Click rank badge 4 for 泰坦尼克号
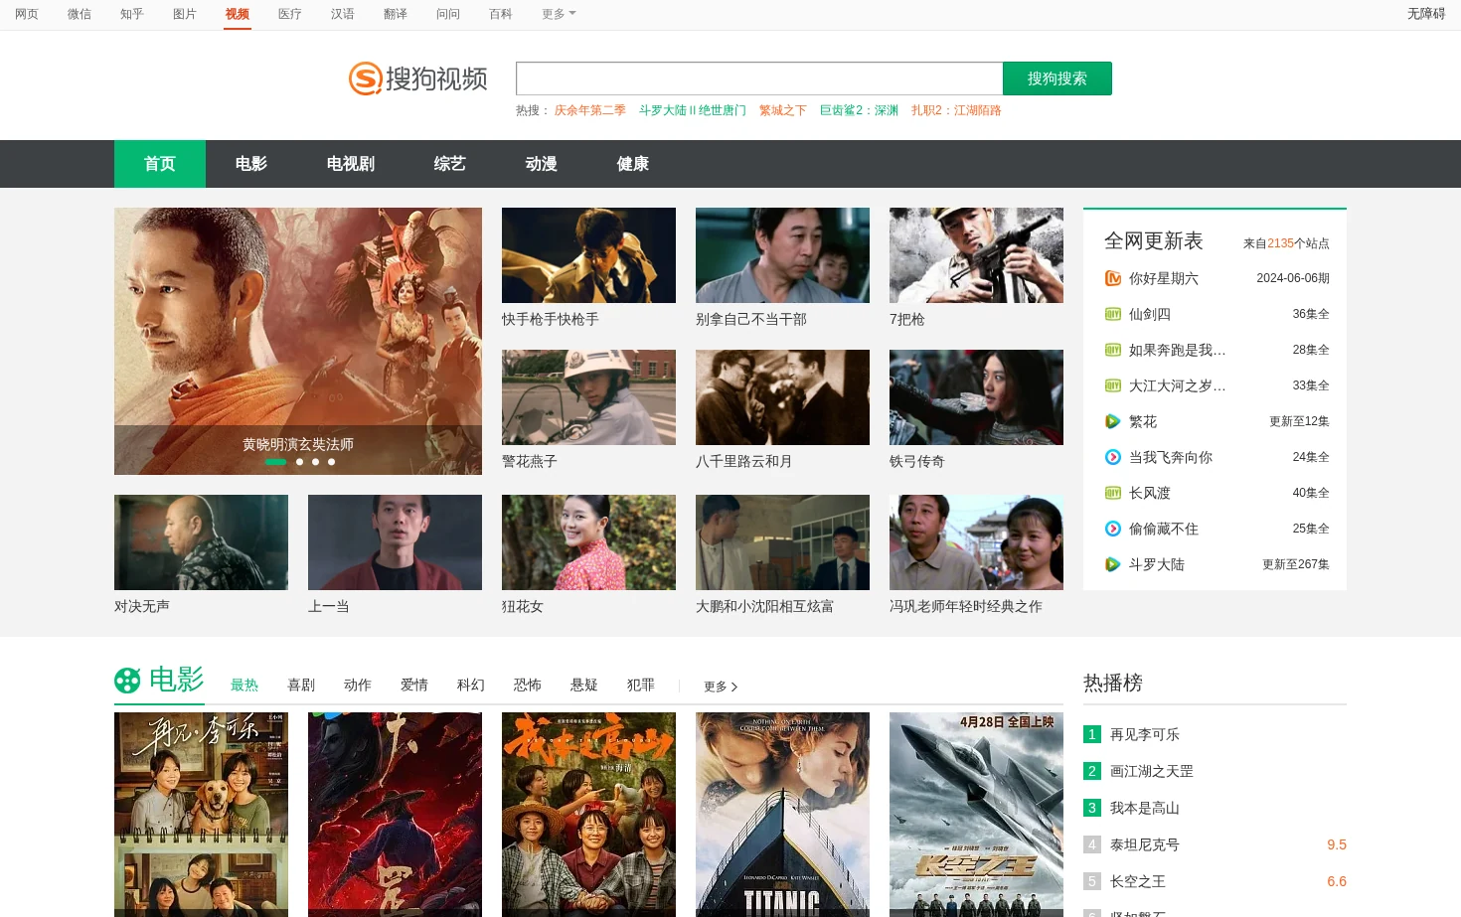Viewport: 1461px width, 917px height. [1092, 844]
